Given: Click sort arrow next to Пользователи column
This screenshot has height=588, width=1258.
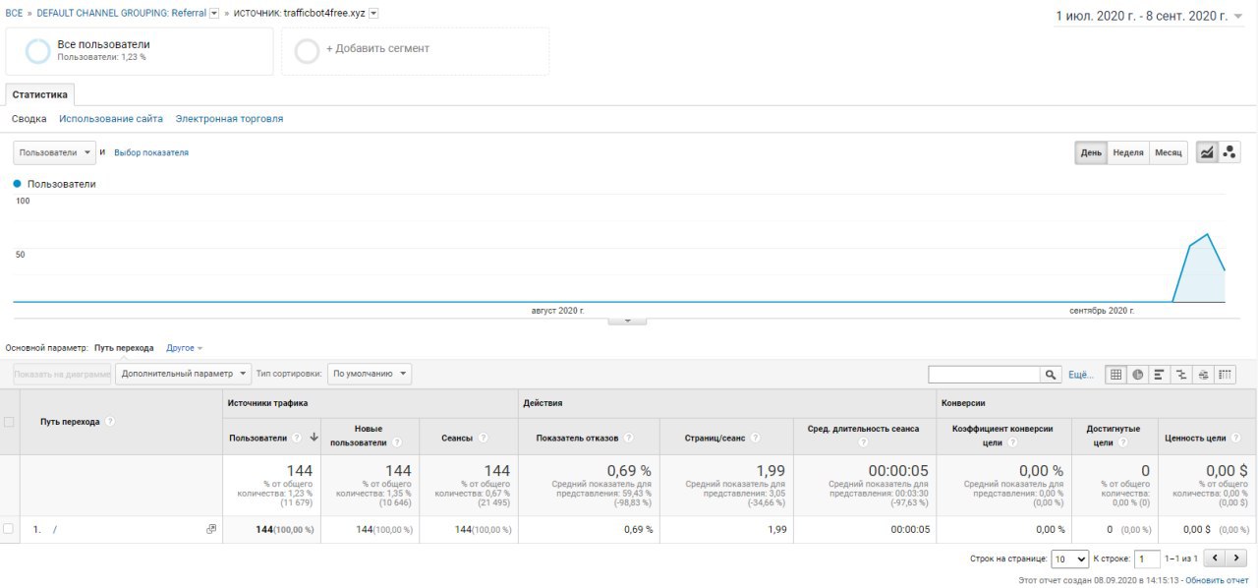Looking at the screenshot, I should click(x=314, y=438).
